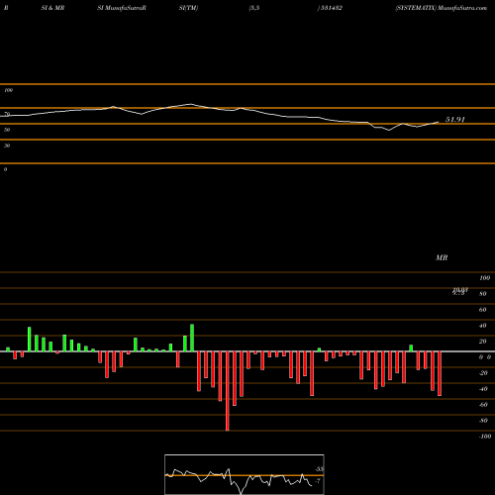
Task: Select the SI & MR header text
Action: [x=52, y=8]
